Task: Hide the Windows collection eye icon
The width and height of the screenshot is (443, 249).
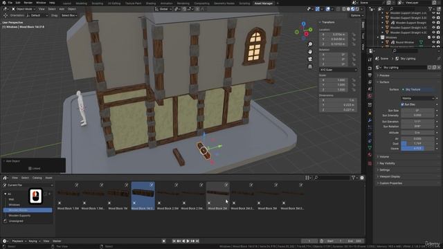Action: [433, 37]
